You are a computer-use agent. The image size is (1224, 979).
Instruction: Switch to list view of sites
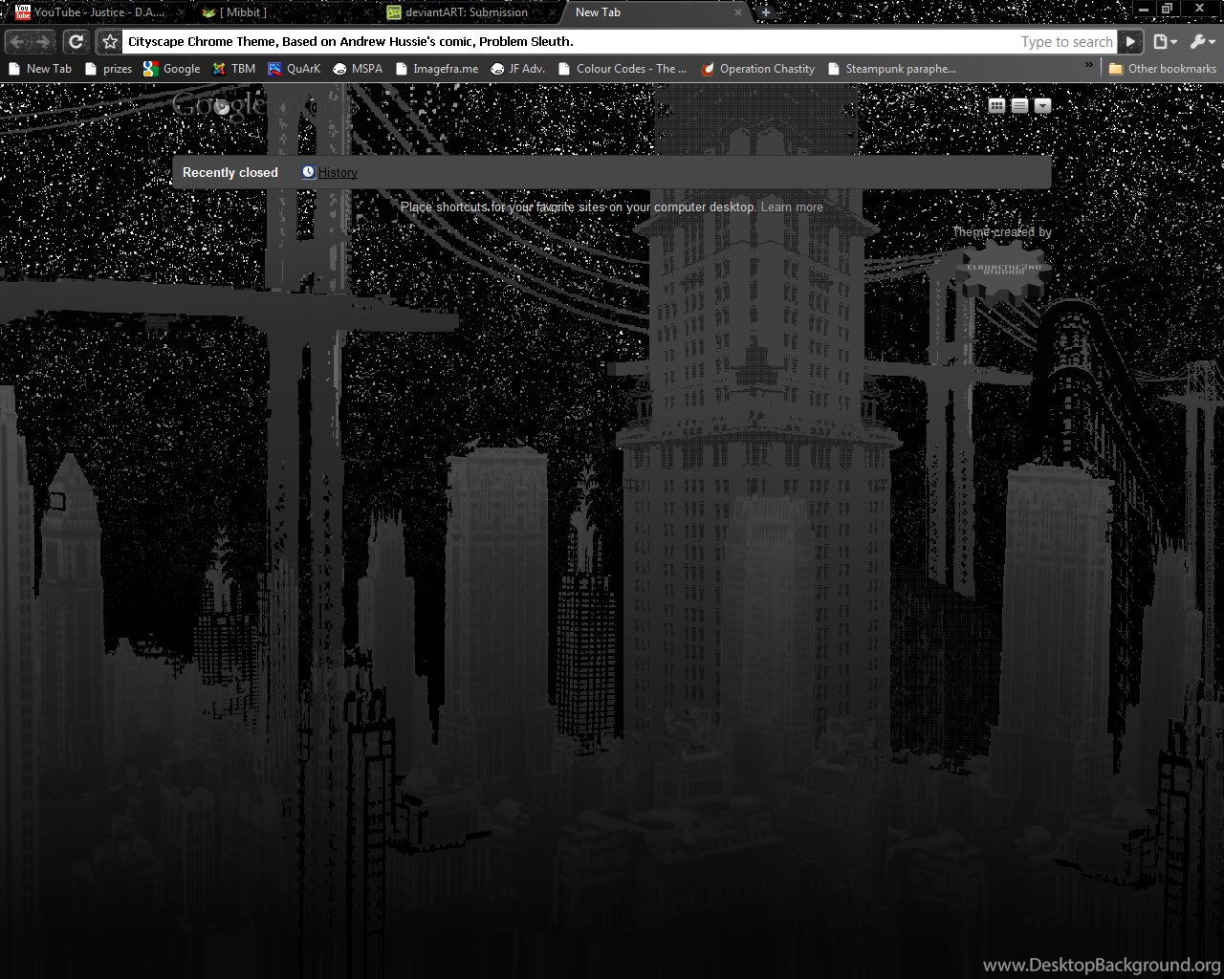point(1019,105)
